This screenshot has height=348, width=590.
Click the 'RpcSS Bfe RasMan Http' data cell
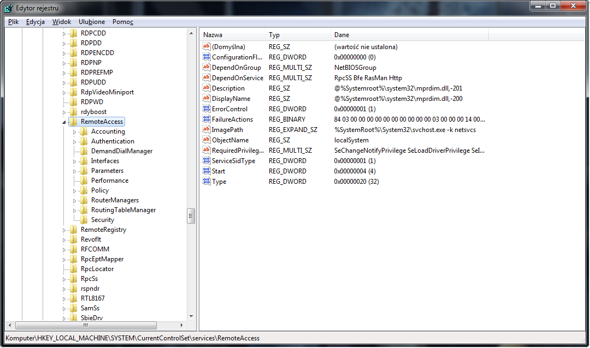point(368,77)
